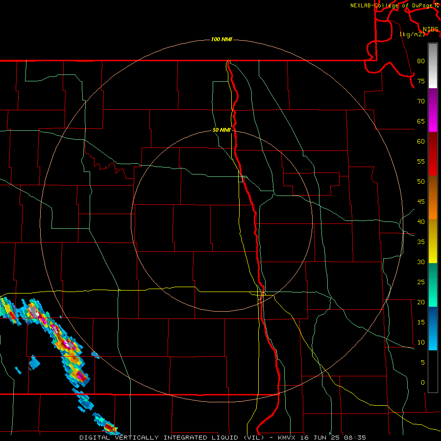Viewport: 441px width, 441px height.
Task: Click the 'NEXLAB-College of DuPage' header text
Action: pyautogui.click(x=391, y=5)
